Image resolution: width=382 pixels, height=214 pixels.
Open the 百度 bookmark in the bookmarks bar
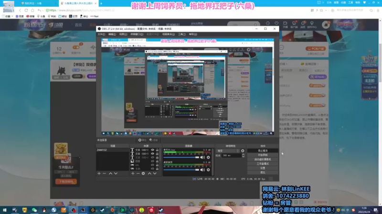[x=20, y=16]
